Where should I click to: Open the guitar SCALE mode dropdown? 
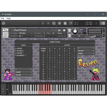pos(86,53)
